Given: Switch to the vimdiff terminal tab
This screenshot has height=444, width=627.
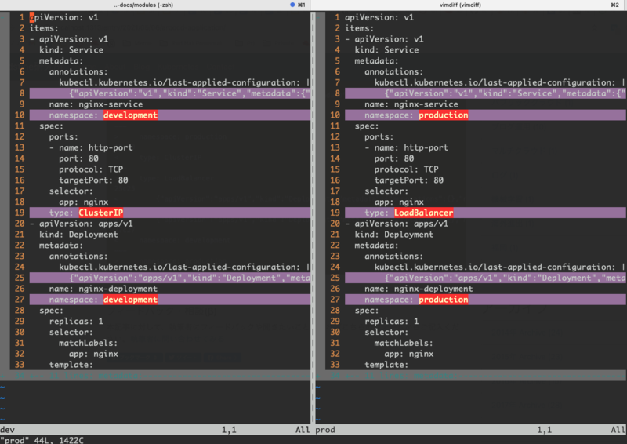Looking at the screenshot, I should point(469,5).
